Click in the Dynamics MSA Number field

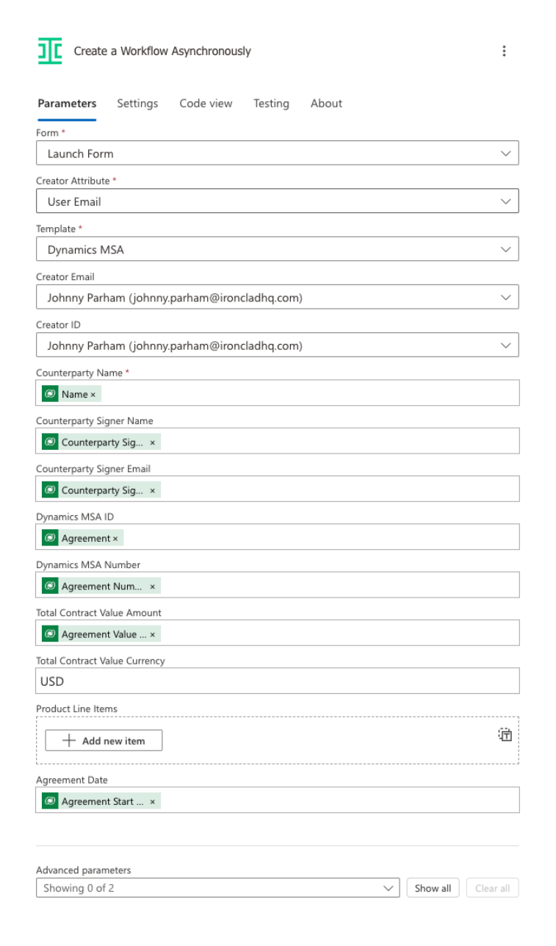tap(278, 585)
